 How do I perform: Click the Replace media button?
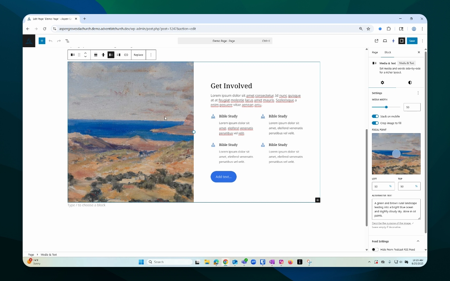coord(138,55)
